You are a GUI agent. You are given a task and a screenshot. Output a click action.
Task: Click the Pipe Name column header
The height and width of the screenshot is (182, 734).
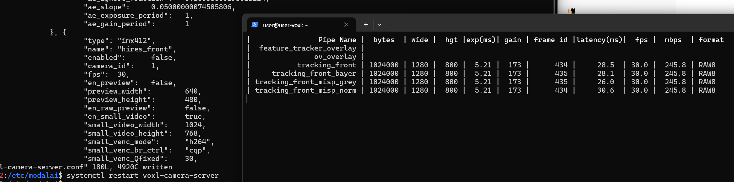tap(337, 40)
